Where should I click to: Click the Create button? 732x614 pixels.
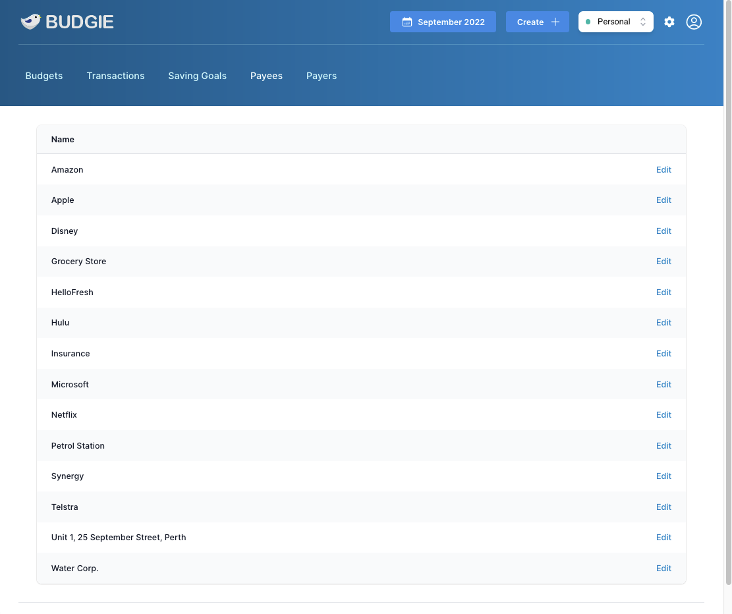click(538, 22)
